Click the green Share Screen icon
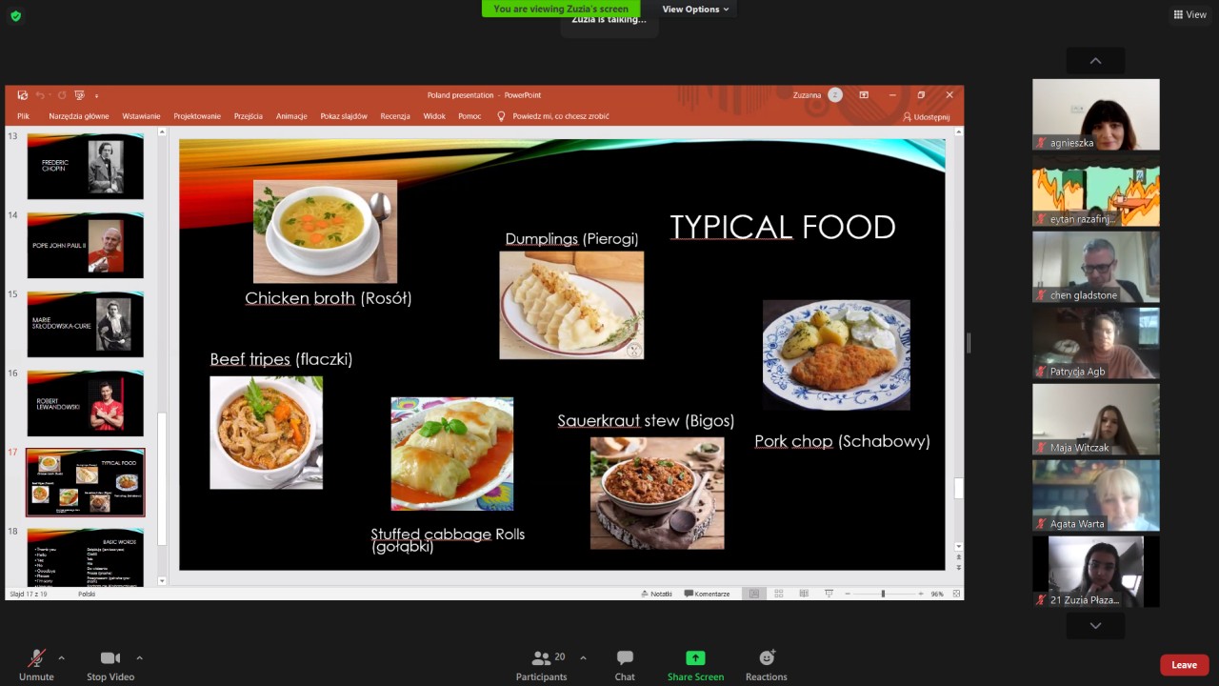 [695, 658]
